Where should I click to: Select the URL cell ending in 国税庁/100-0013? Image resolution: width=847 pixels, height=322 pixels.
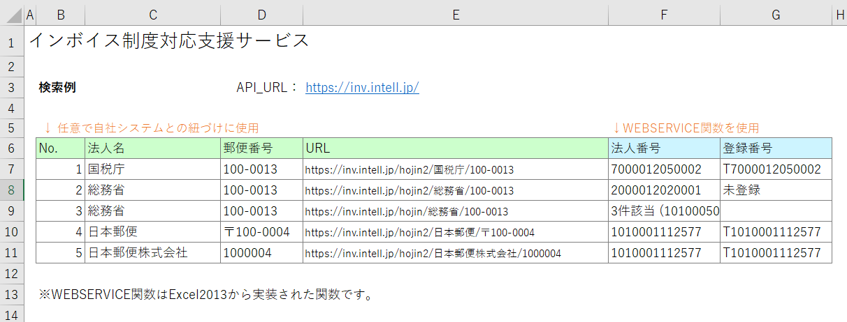coord(455,169)
